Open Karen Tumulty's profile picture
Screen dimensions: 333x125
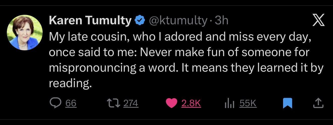pos(24,33)
